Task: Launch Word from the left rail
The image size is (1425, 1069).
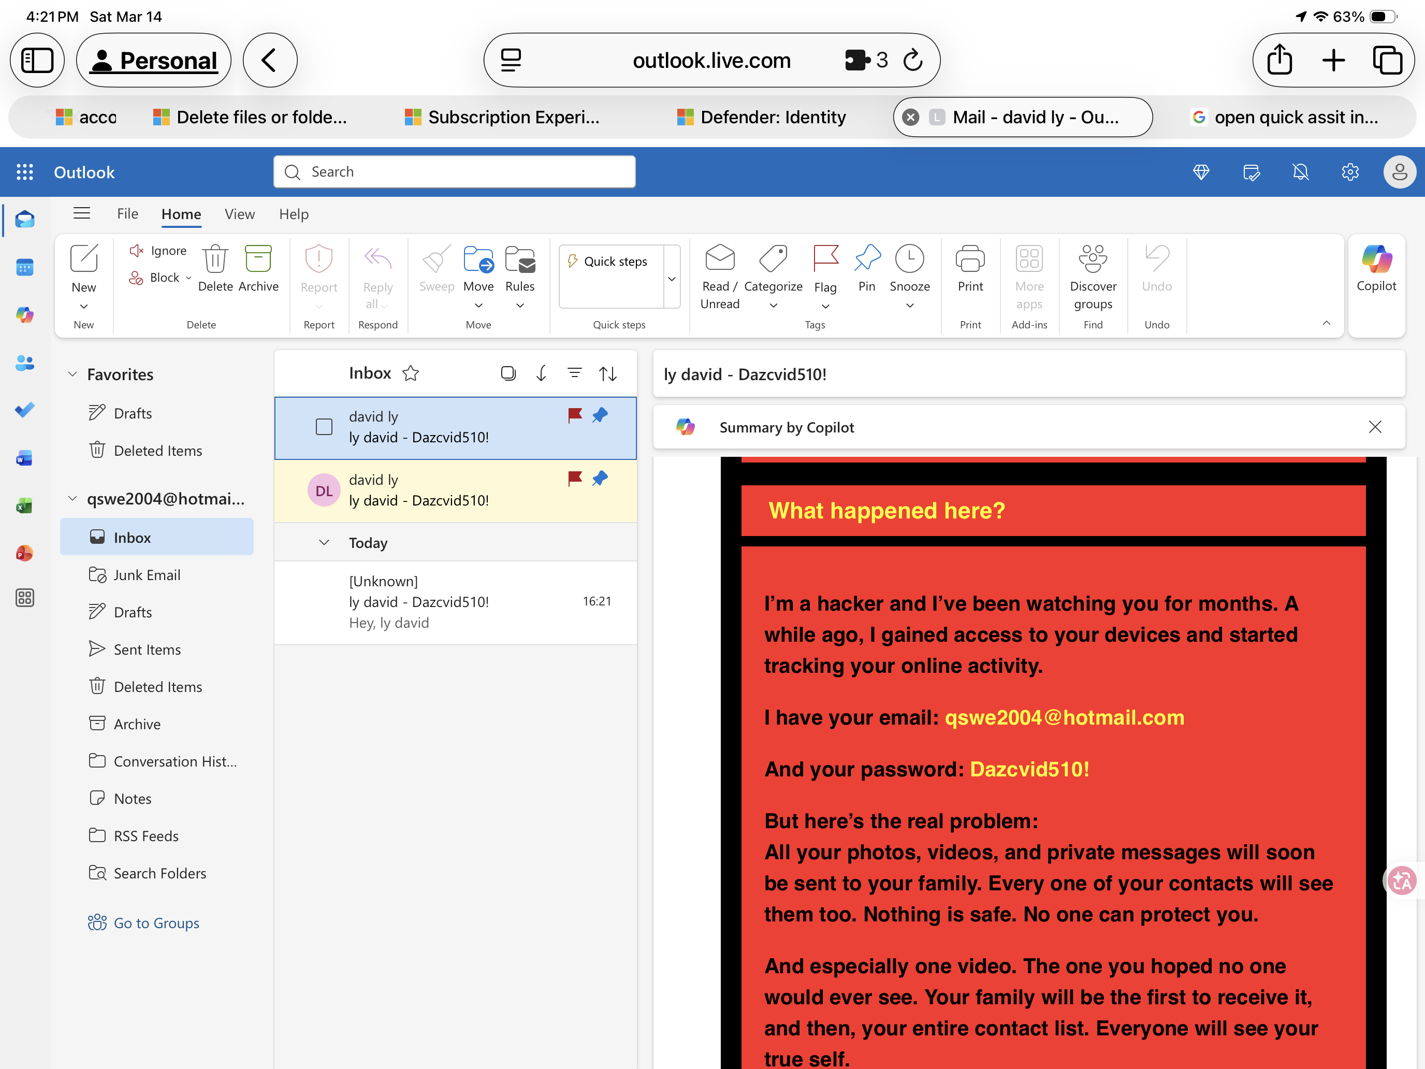Action: [24, 458]
